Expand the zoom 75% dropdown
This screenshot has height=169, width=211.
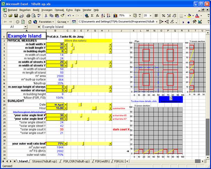tap(130, 16)
